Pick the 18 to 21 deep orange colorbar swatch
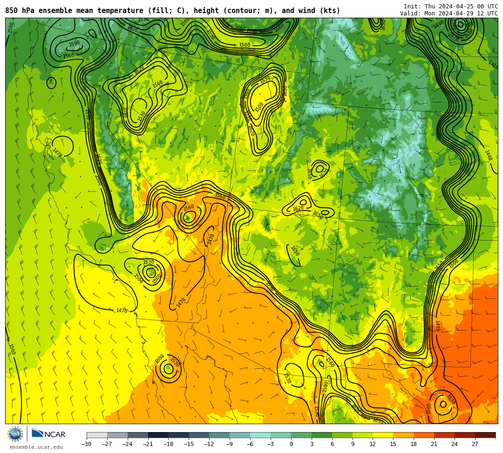Image resolution: width=503 pixels, height=453 pixels. tap(424, 435)
